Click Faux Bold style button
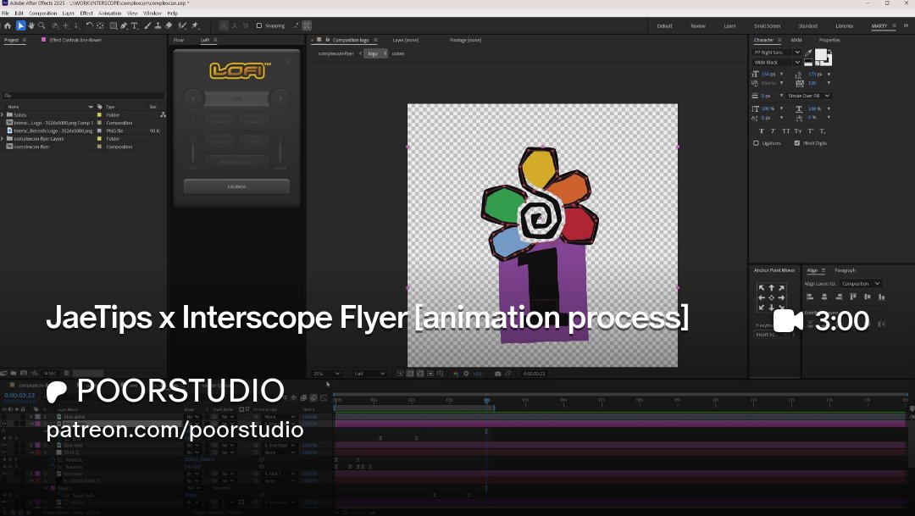 (762, 131)
